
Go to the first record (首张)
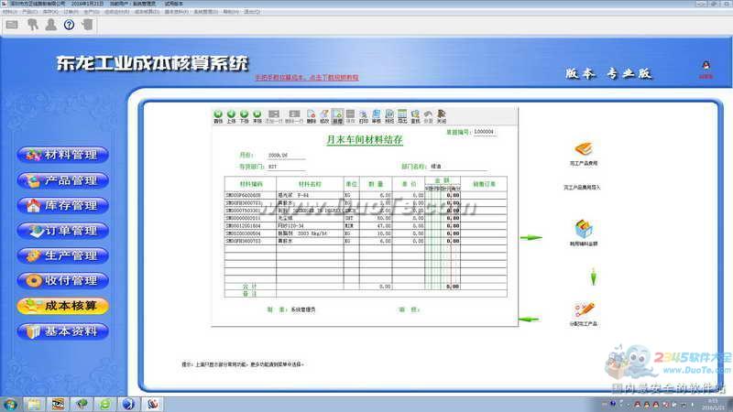pyautogui.click(x=218, y=116)
